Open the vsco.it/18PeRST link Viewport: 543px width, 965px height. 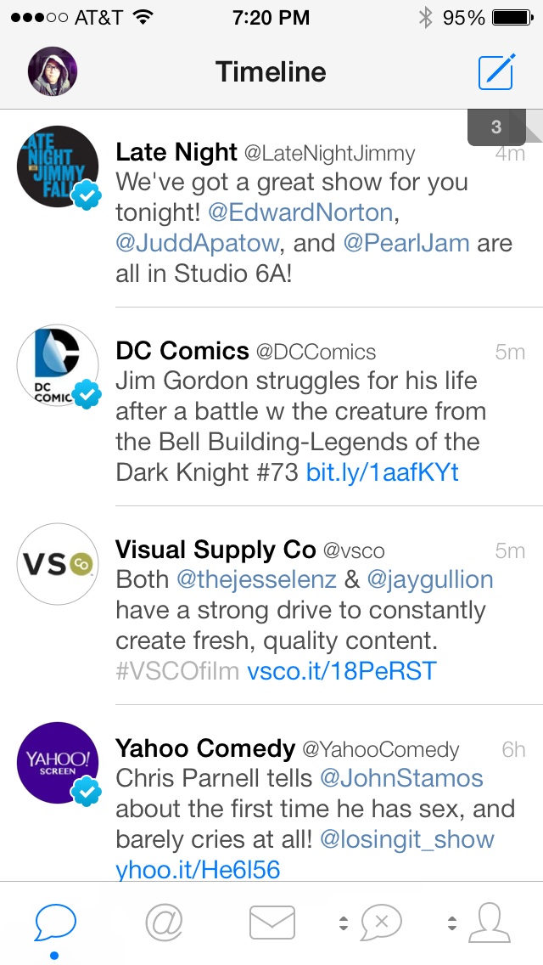coord(341,671)
